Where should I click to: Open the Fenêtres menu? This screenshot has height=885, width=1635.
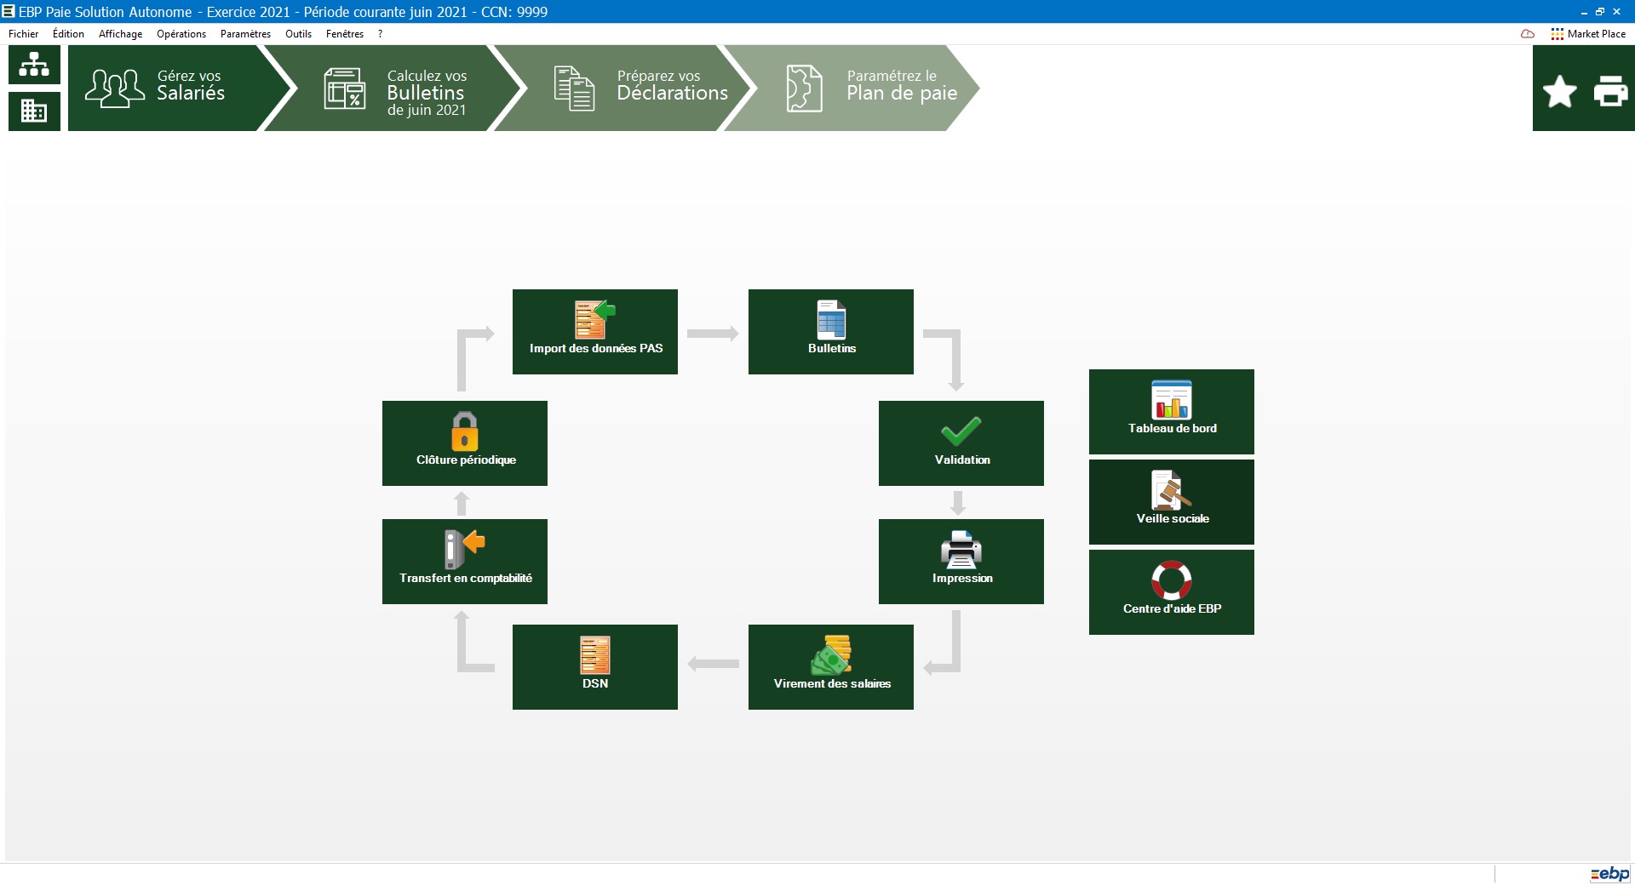(345, 34)
